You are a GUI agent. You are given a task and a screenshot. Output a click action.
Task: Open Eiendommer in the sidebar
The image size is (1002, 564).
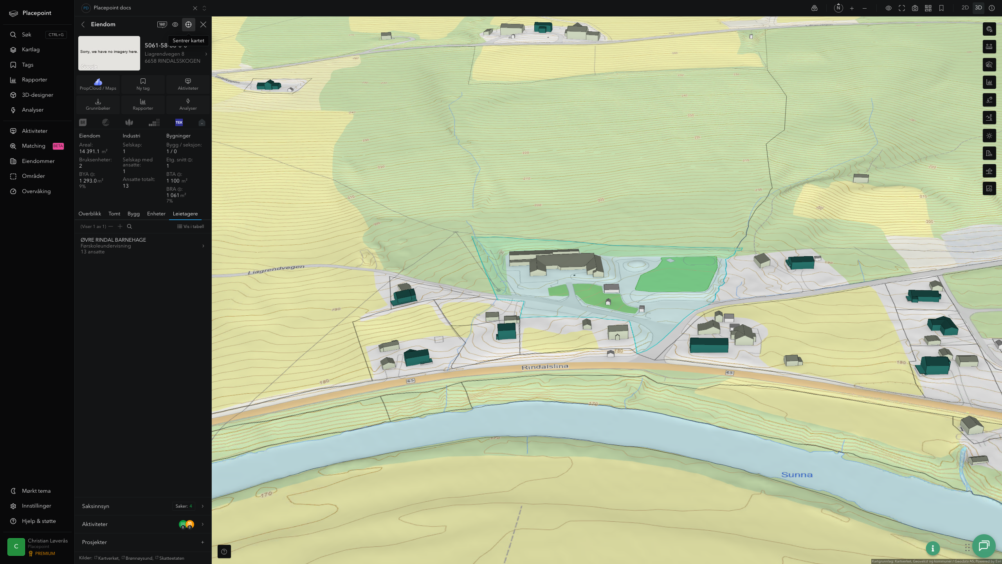38,161
